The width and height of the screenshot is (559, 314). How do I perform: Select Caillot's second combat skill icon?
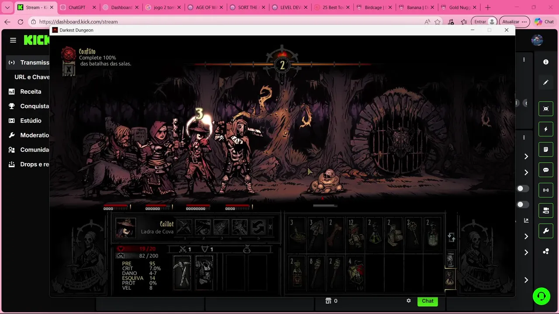click(203, 227)
